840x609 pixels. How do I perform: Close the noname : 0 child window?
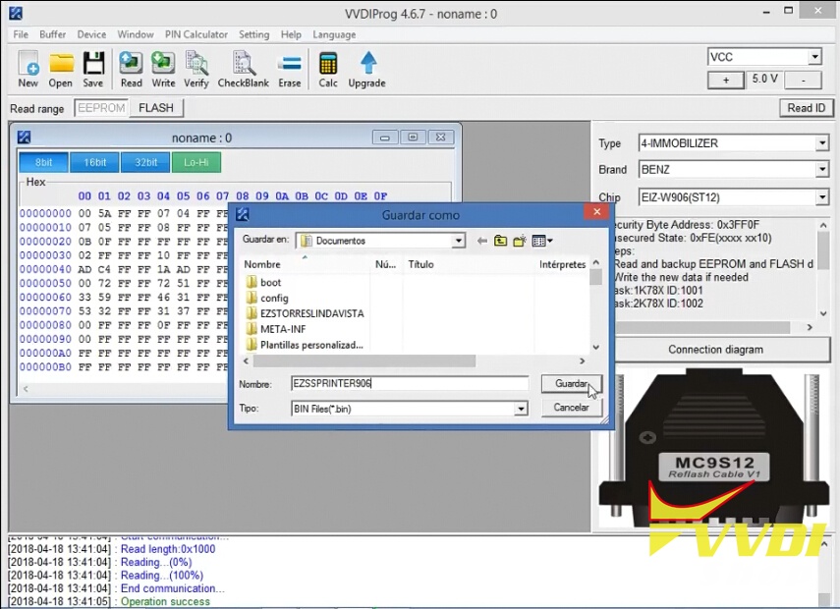(440, 138)
